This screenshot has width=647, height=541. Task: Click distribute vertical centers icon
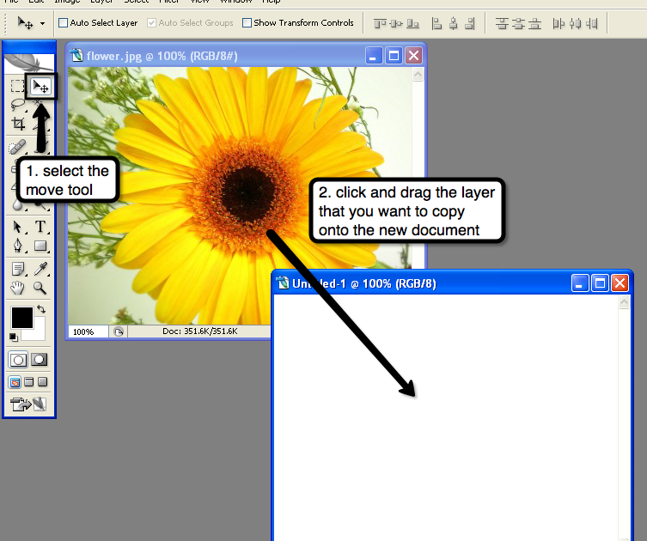[x=518, y=23]
